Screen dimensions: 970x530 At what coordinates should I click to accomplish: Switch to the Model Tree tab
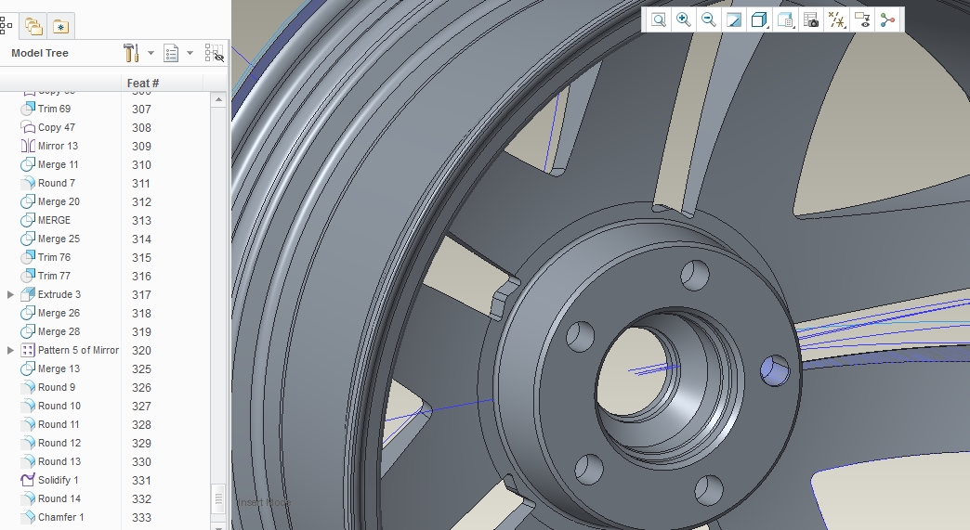(7, 26)
